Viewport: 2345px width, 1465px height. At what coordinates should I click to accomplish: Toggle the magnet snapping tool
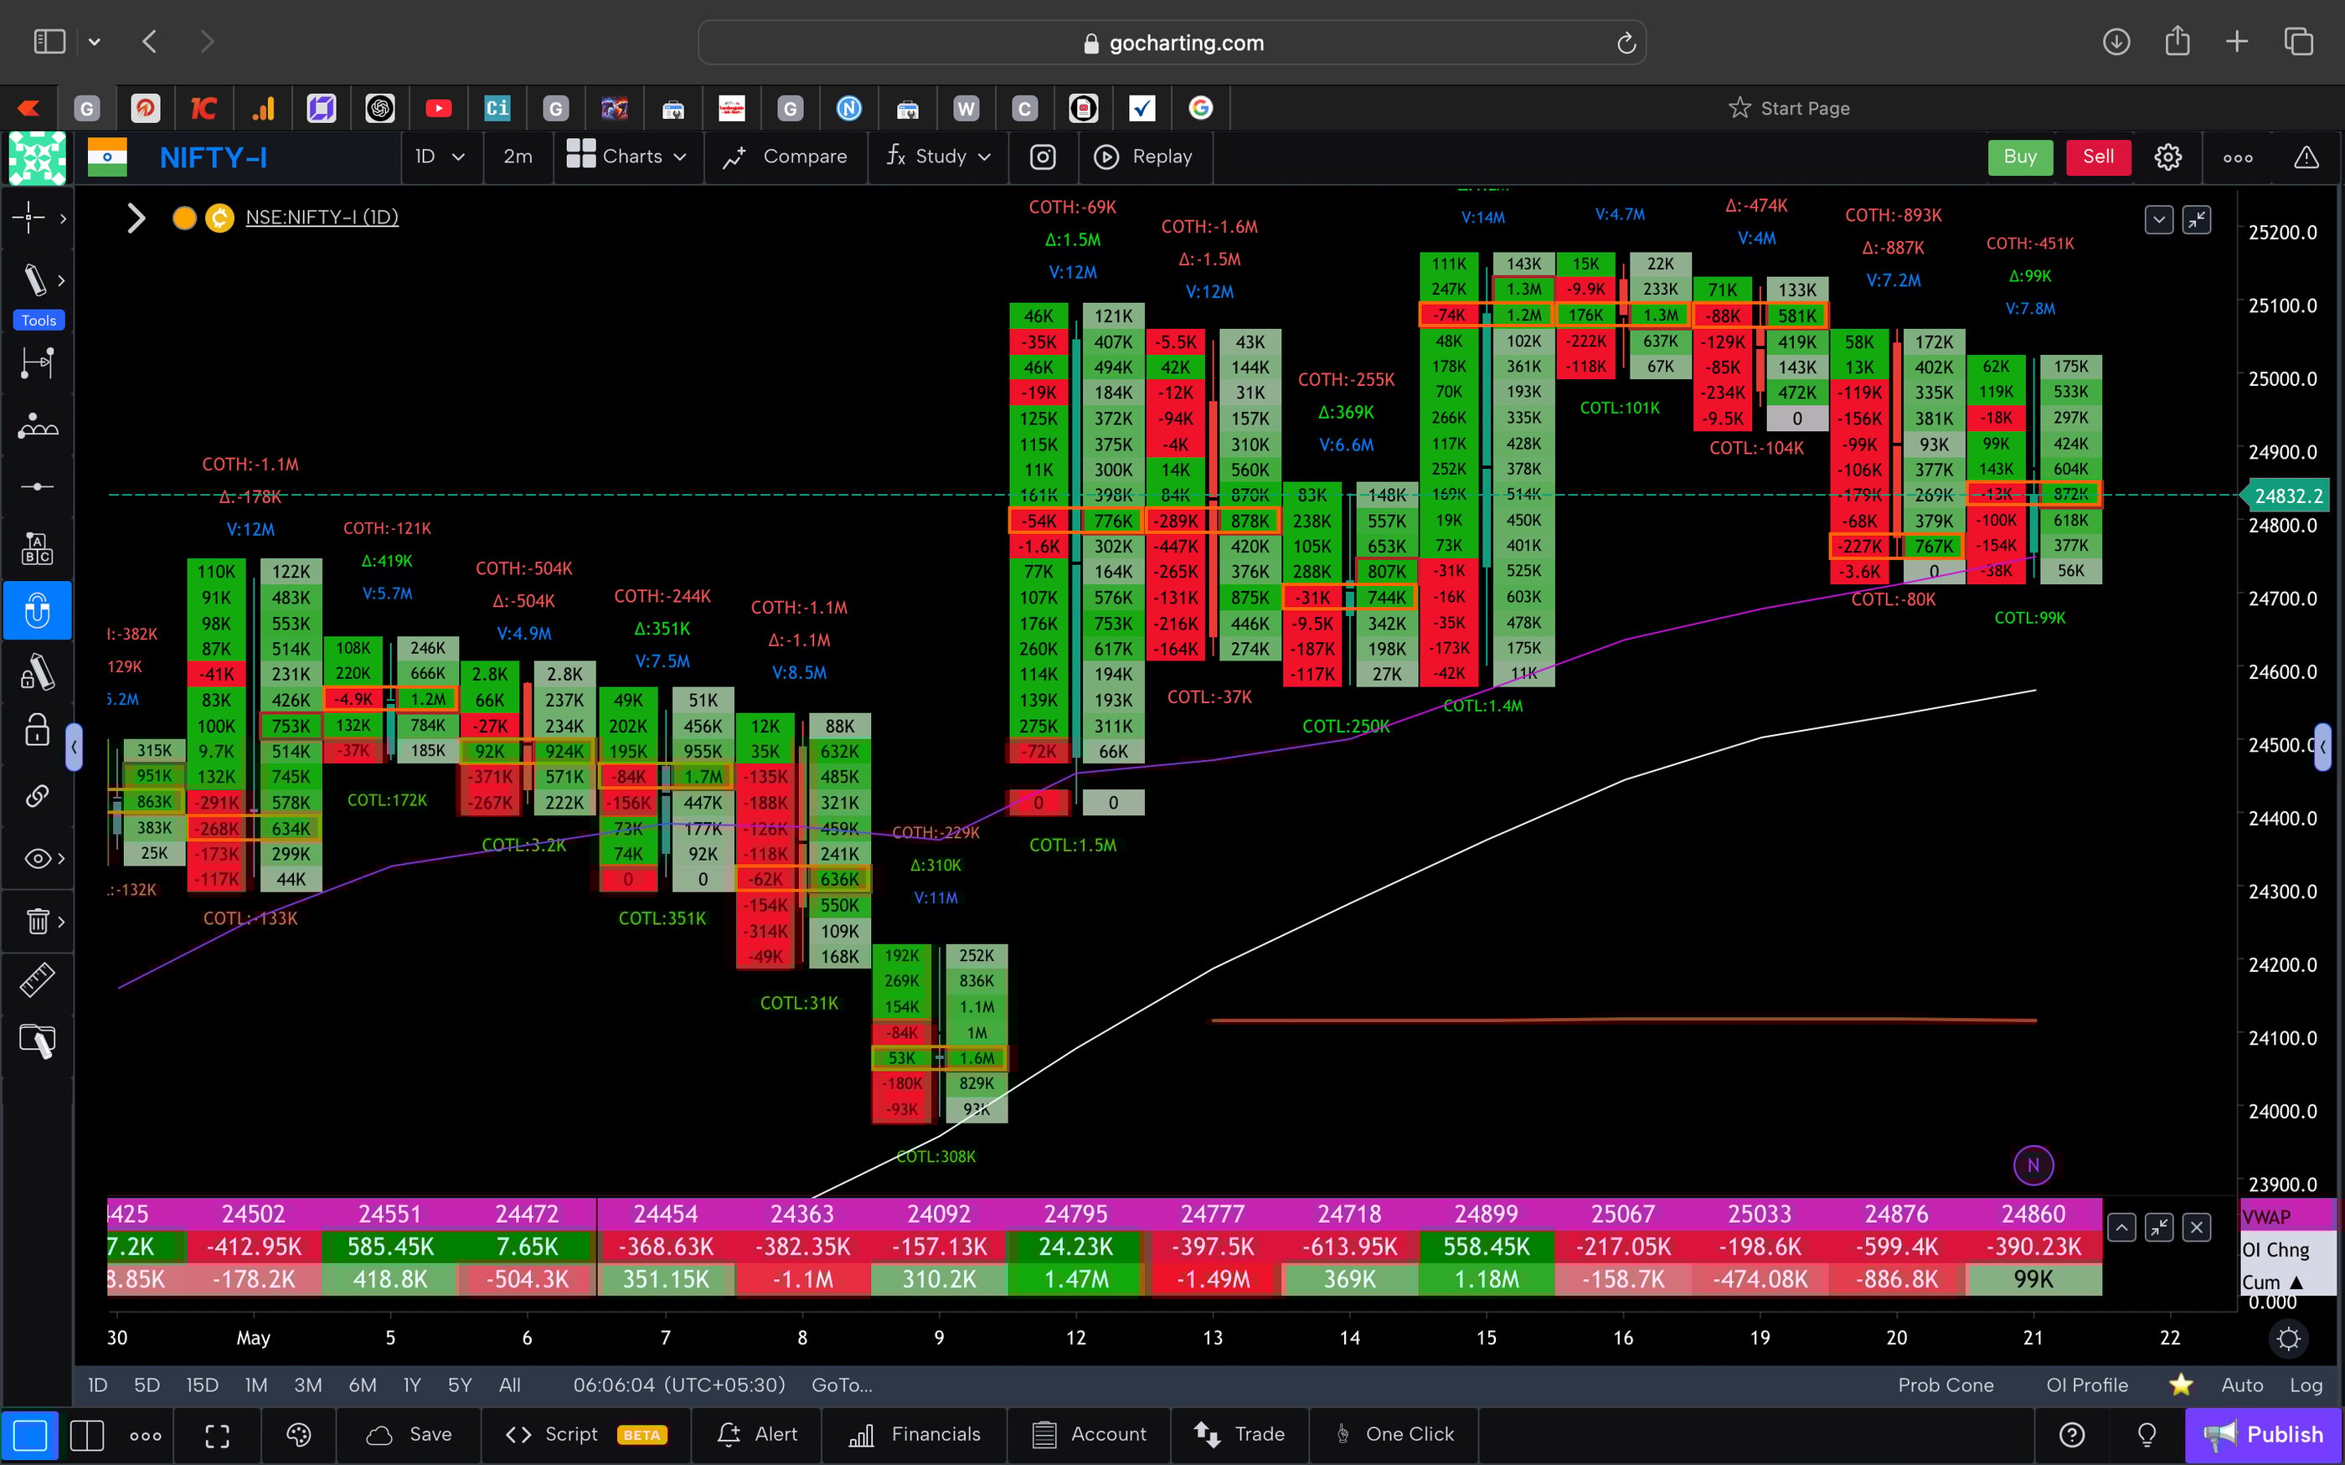(x=37, y=610)
